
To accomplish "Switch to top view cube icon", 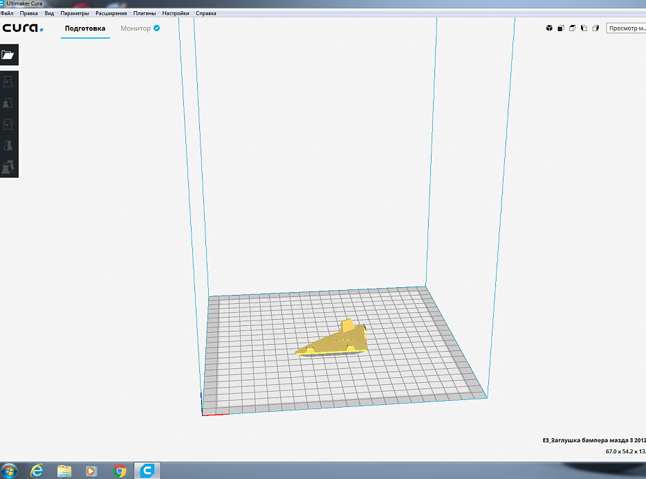I will [x=572, y=28].
